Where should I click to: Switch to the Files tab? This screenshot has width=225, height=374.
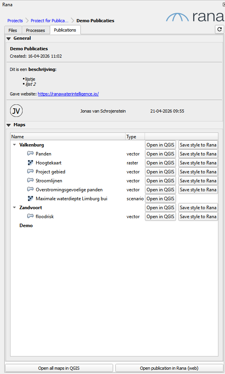coord(13,30)
